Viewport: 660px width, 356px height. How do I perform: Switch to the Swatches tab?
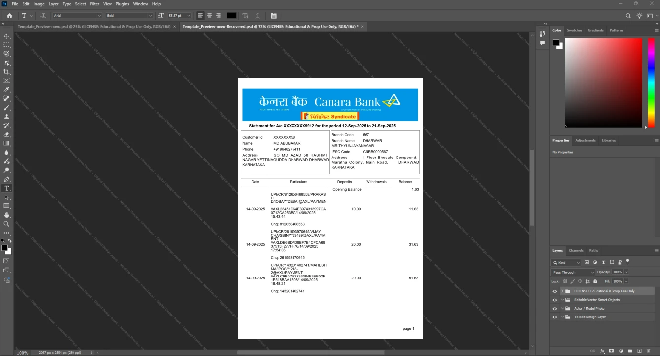click(x=575, y=30)
